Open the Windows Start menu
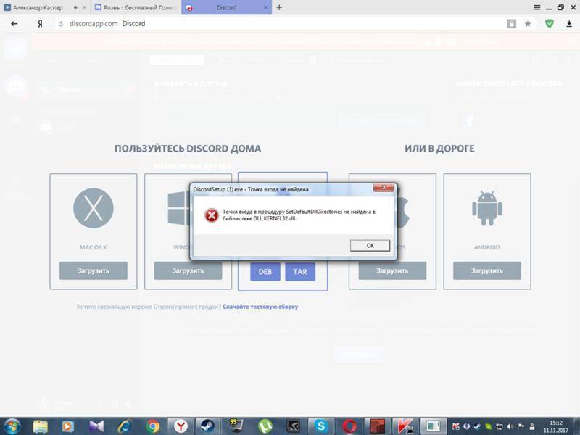This screenshot has width=580, height=435. [x=12, y=426]
